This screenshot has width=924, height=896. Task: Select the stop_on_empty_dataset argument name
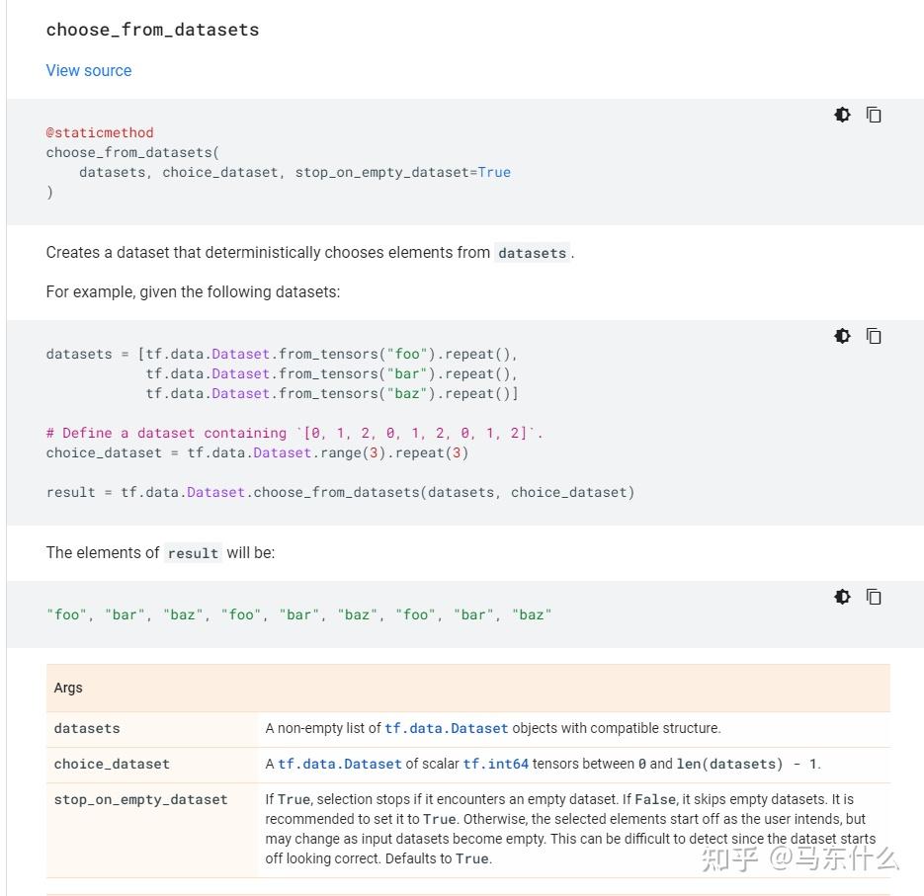click(140, 799)
